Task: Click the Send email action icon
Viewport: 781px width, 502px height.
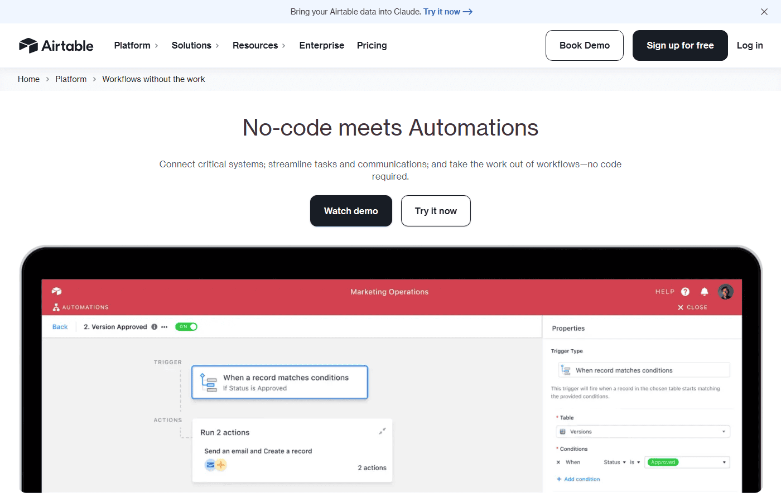Action: (210, 465)
